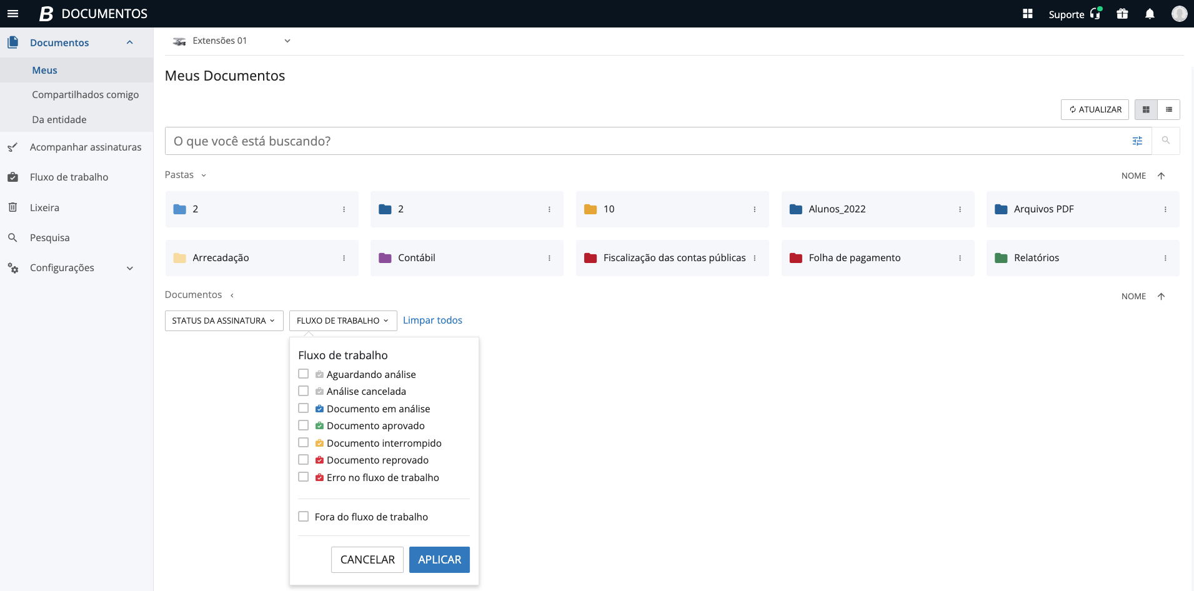This screenshot has height=591, width=1194.
Task: Open options menu for Relatórios folder
Action: (1165, 258)
